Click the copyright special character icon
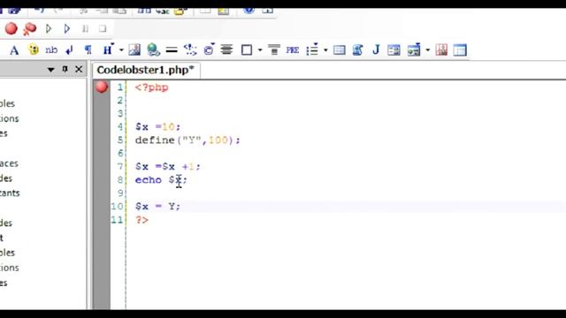The width and height of the screenshot is (566, 318). pyautogui.click(x=209, y=49)
